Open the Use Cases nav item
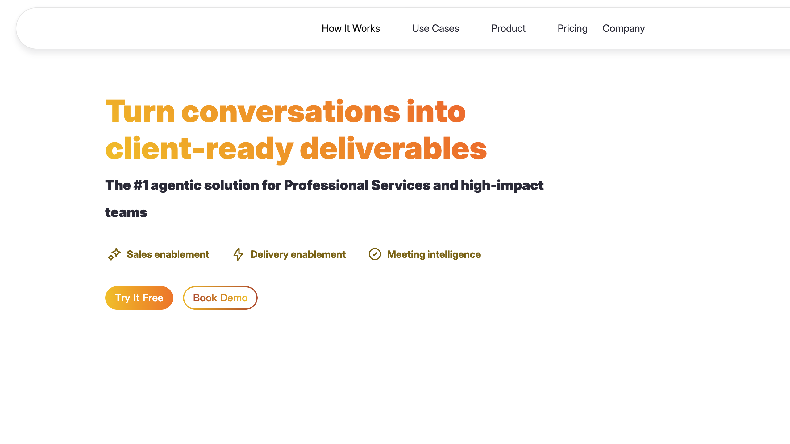Viewport: 790px width, 444px height. coord(435,28)
